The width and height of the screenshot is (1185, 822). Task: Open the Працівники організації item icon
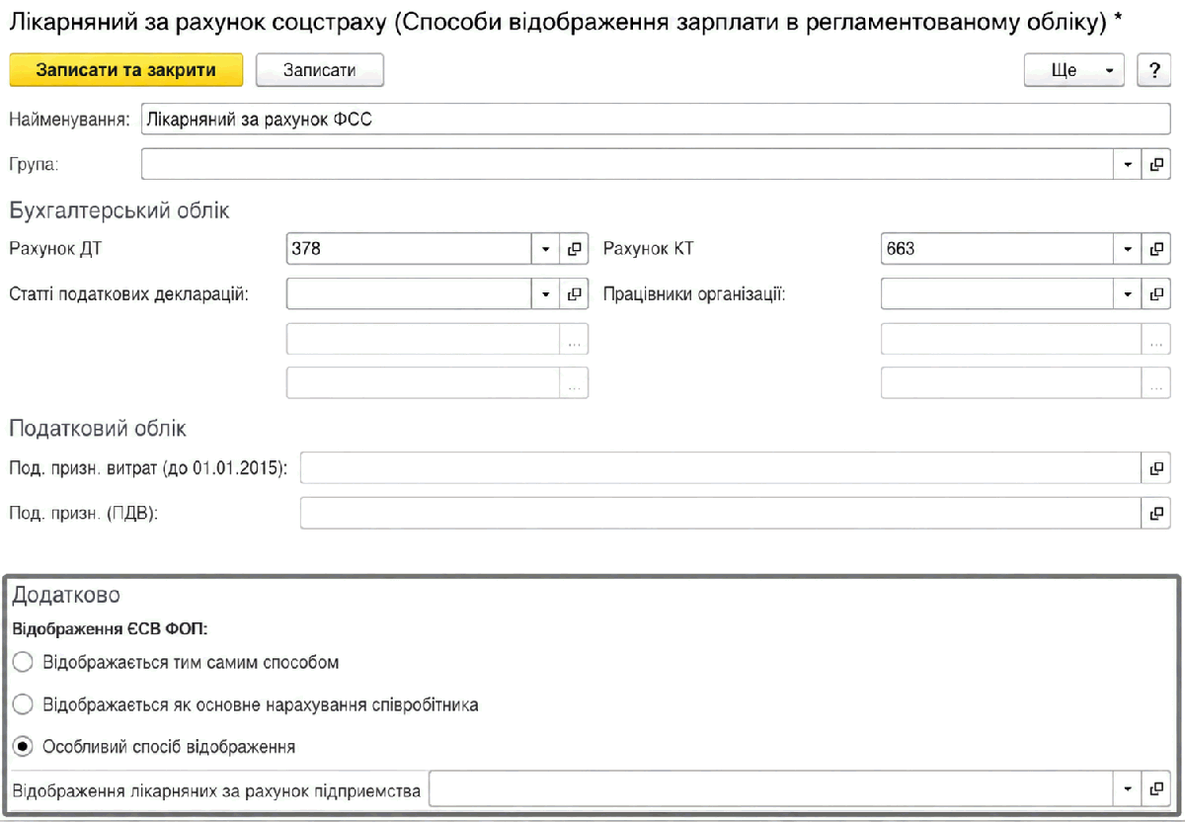(x=1155, y=293)
